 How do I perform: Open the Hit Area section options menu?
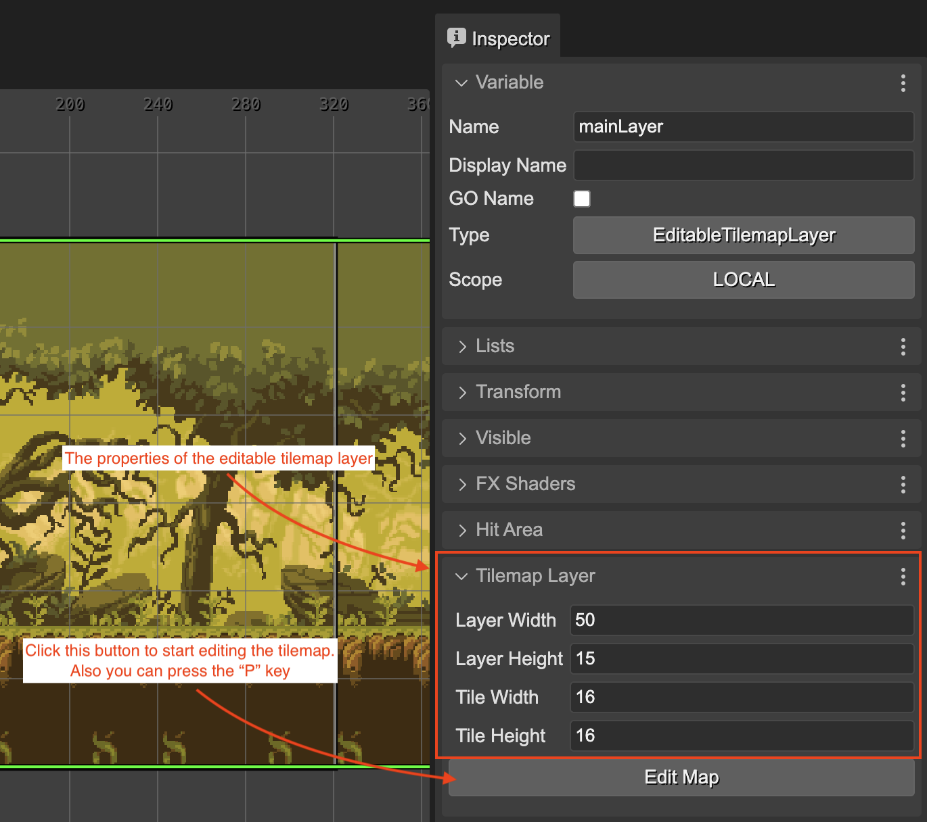click(x=903, y=530)
